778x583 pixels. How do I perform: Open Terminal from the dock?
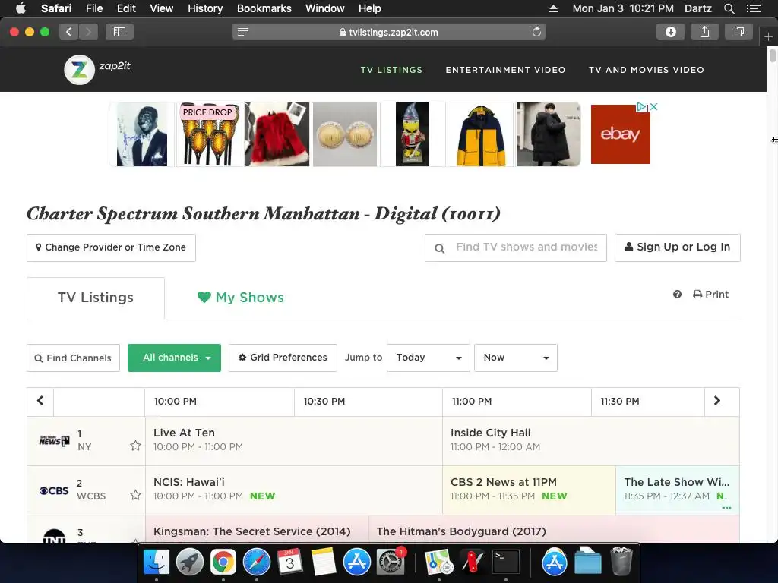pos(505,563)
